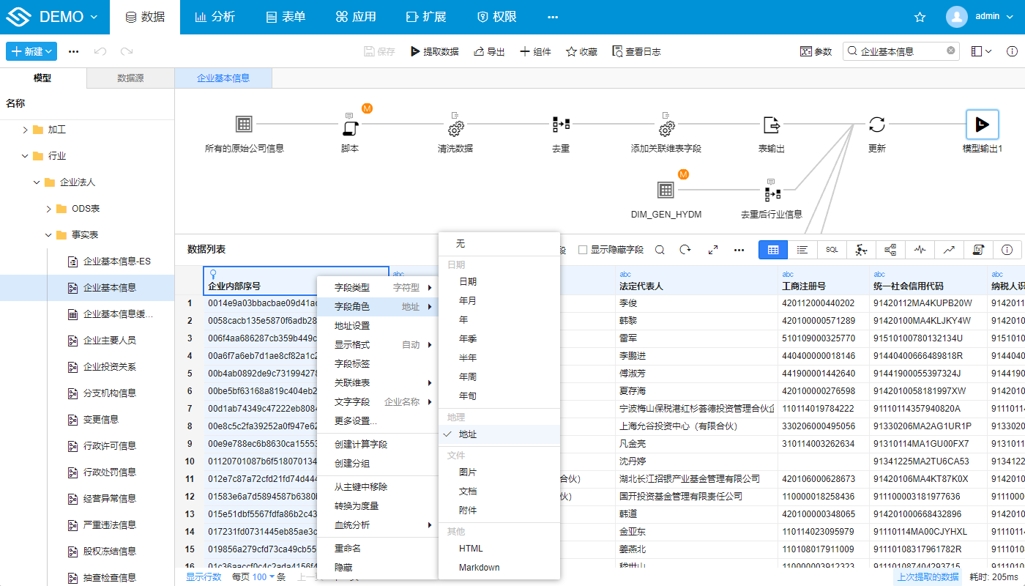Expand the 加工 folder
This screenshot has height=586, width=1025.
click(x=26, y=130)
